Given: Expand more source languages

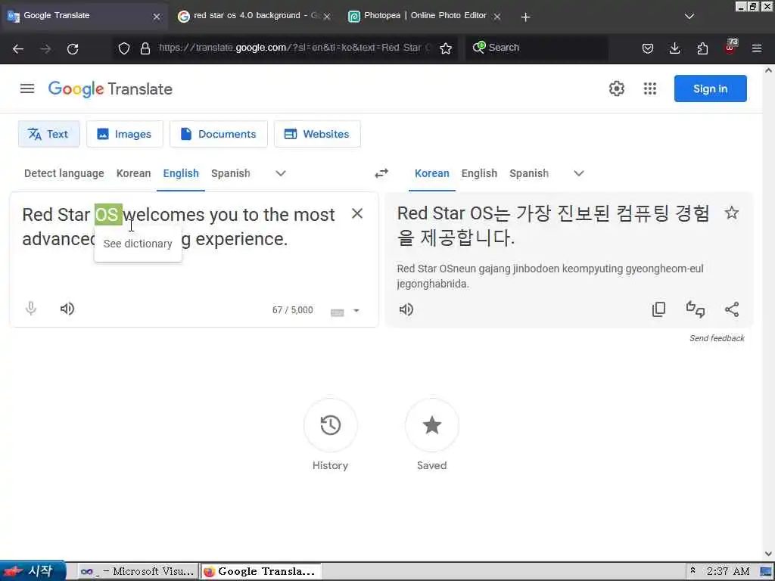Looking at the screenshot, I should [x=280, y=173].
